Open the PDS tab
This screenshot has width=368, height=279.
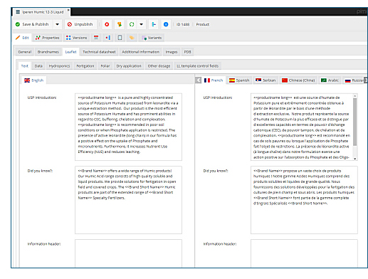pyautogui.click(x=187, y=52)
